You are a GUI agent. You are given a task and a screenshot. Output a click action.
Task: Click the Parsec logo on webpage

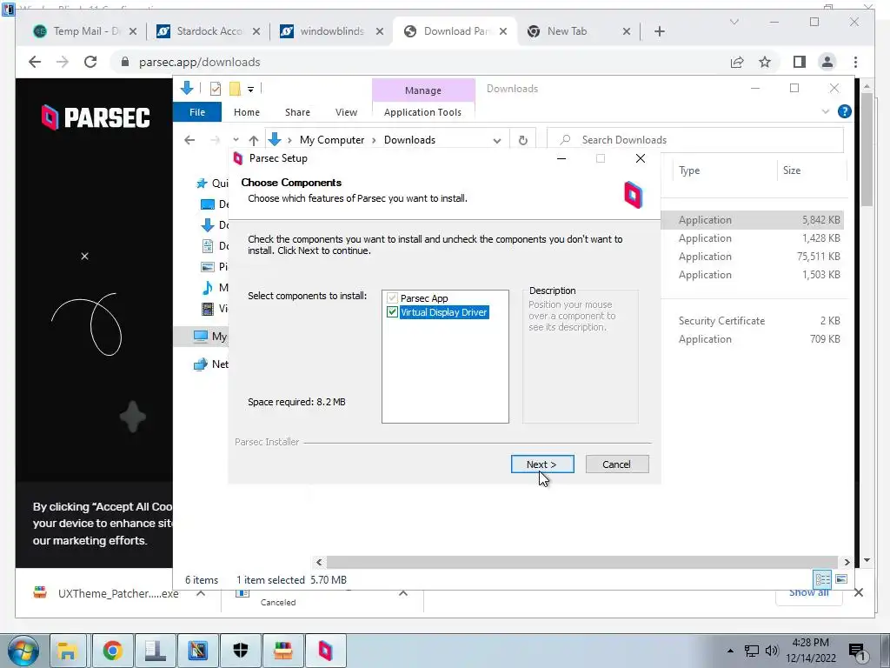96,117
